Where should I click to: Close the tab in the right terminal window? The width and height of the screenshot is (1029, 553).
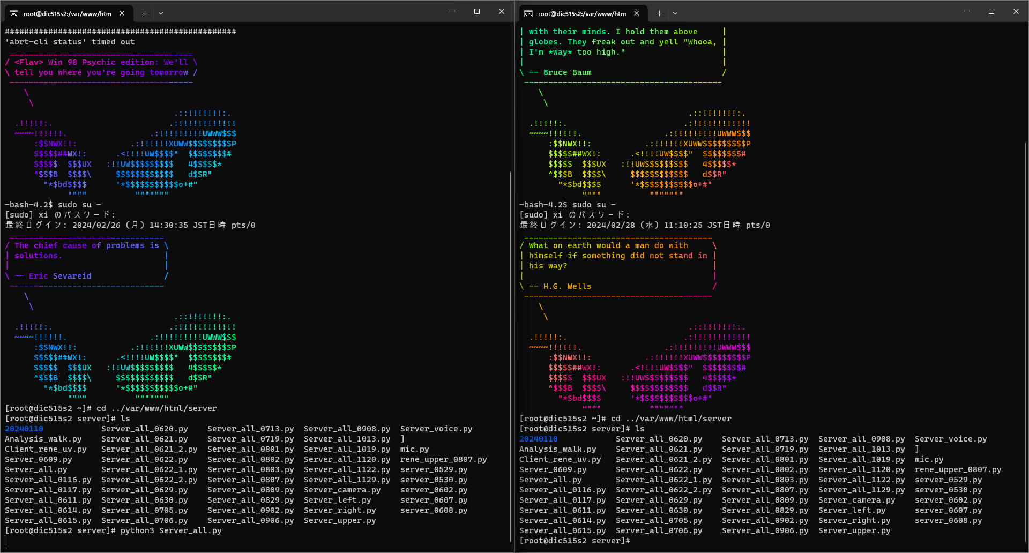(x=637, y=13)
